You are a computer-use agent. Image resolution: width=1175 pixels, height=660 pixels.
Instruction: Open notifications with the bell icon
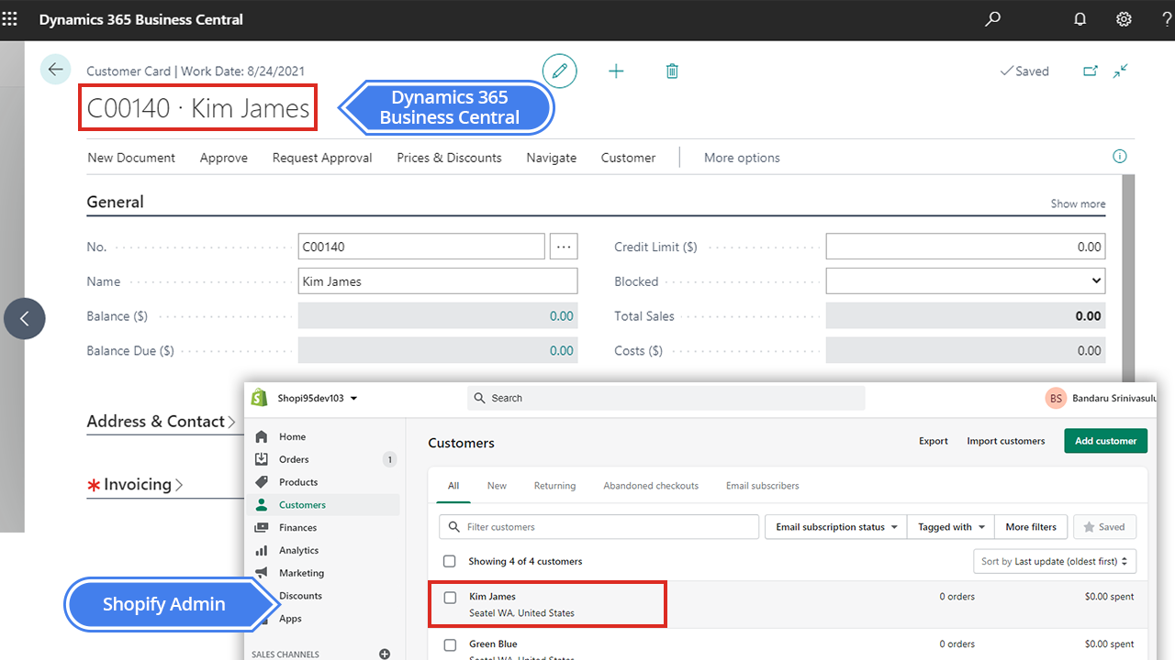click(x=1080, y=19)
